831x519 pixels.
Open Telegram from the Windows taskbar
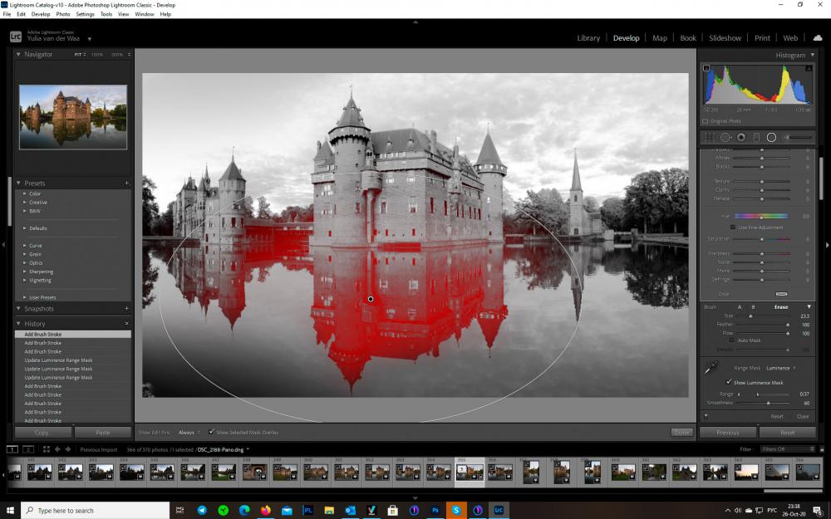[202, 510]
